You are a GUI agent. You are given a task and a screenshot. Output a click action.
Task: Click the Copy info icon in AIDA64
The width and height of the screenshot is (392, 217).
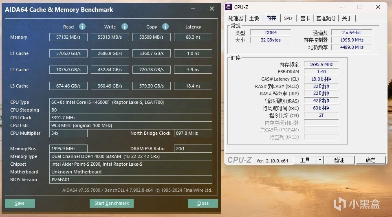click(165, 26)
